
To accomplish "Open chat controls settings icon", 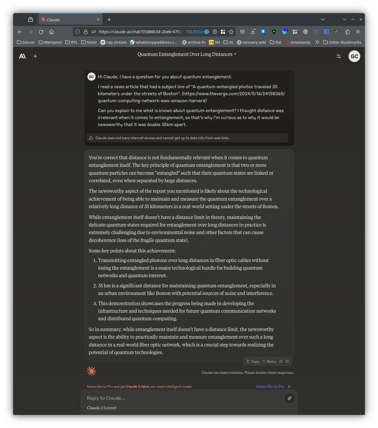I will (338, 56).
